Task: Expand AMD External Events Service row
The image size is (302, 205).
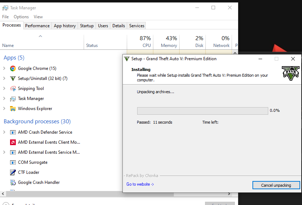Action: (x=4, y=152)
